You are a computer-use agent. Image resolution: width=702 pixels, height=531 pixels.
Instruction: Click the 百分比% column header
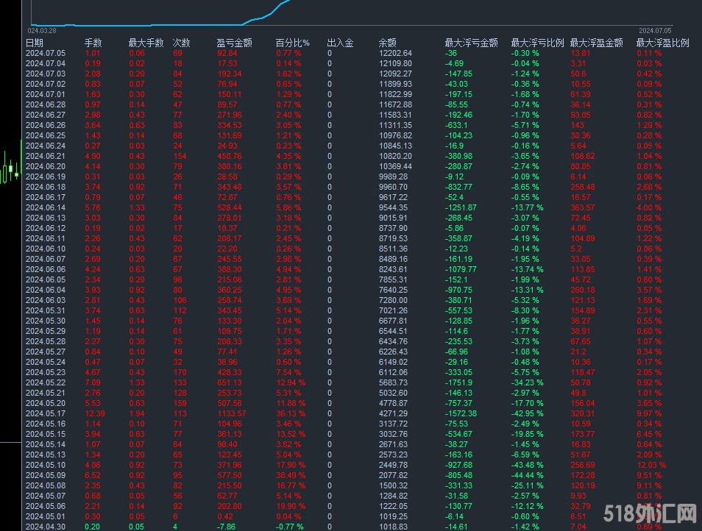pyautogui.click(x=293, y=43)
